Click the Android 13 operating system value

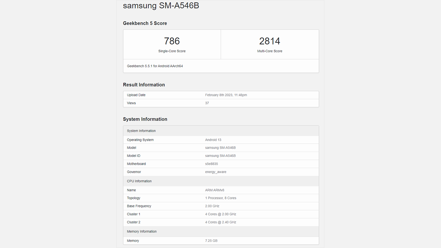pyautogui.click(x=213, y=140)
